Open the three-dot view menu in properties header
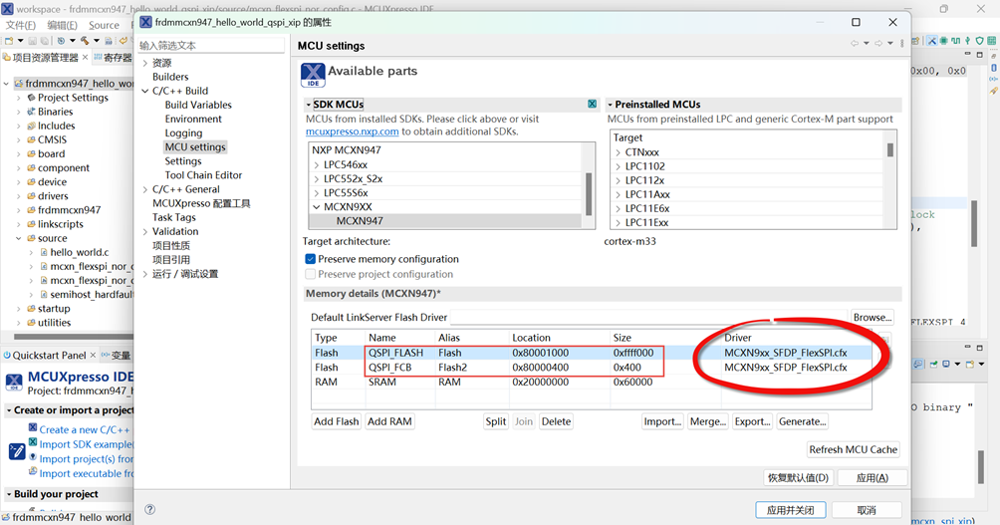1000x525 pixels. coord(901,44)
